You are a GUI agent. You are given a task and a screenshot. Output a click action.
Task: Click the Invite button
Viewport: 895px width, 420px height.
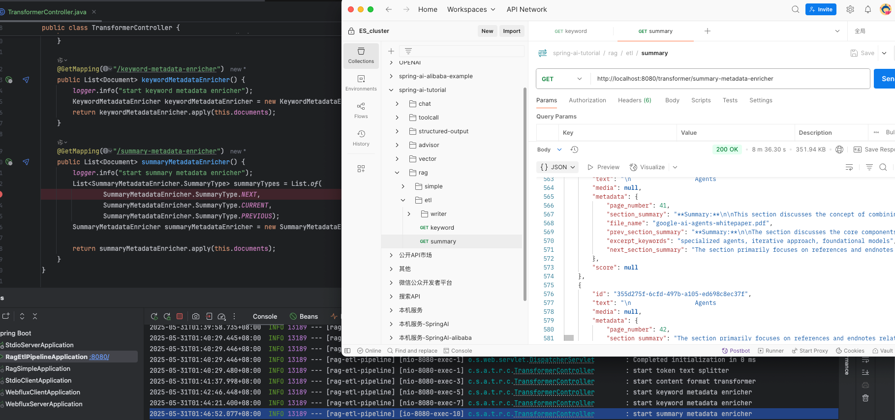tap(821, 9)
